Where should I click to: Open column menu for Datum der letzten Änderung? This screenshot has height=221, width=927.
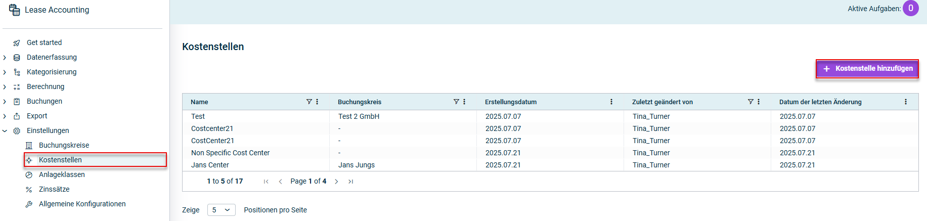(x=906, y=102)
